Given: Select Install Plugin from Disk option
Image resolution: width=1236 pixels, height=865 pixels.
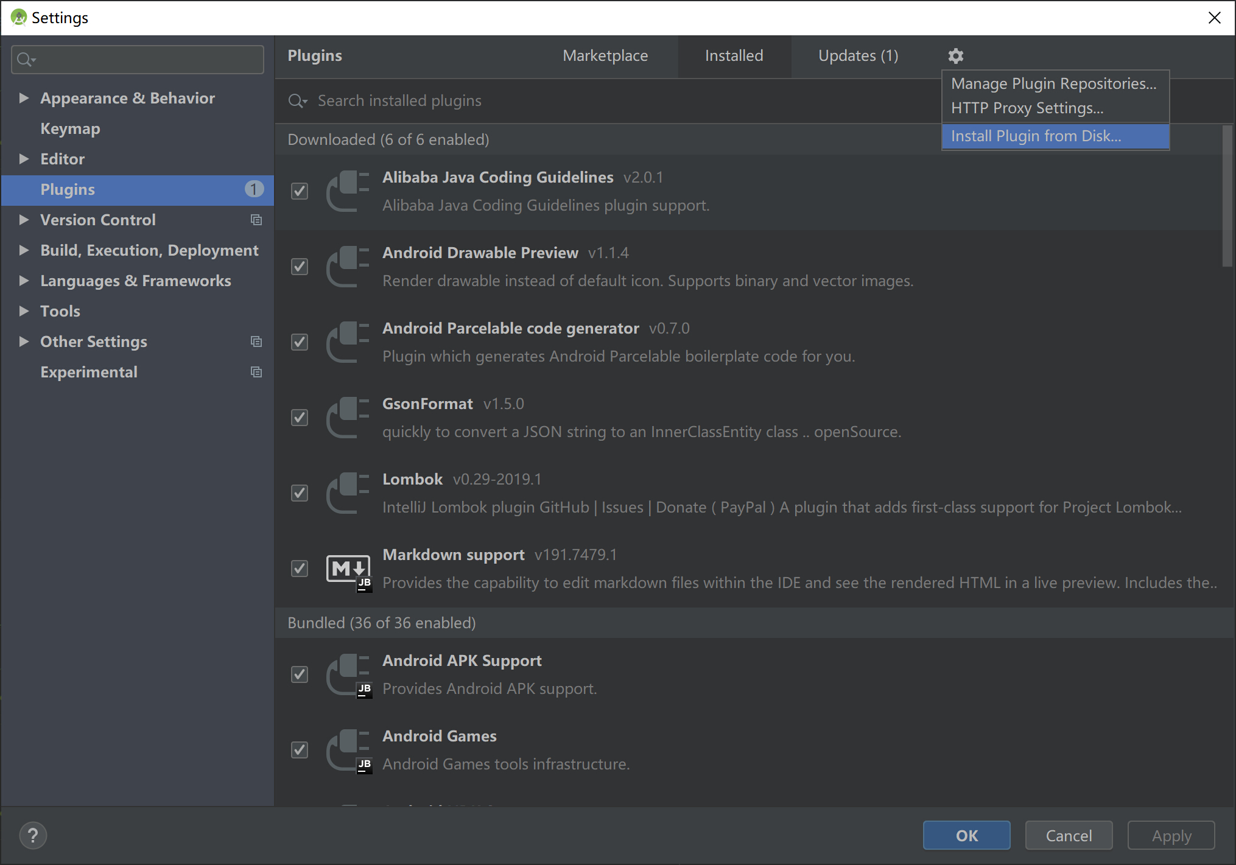Looking at the screenshot, I should coord(1055,136).
